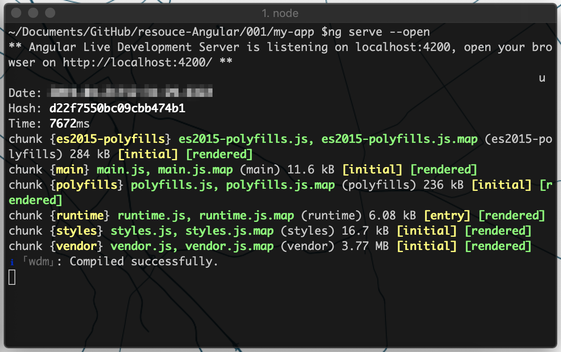Screen dimensions: 561x352
Task: Click the "{runtime}" chunk name
Action: (x=80, y=216)
